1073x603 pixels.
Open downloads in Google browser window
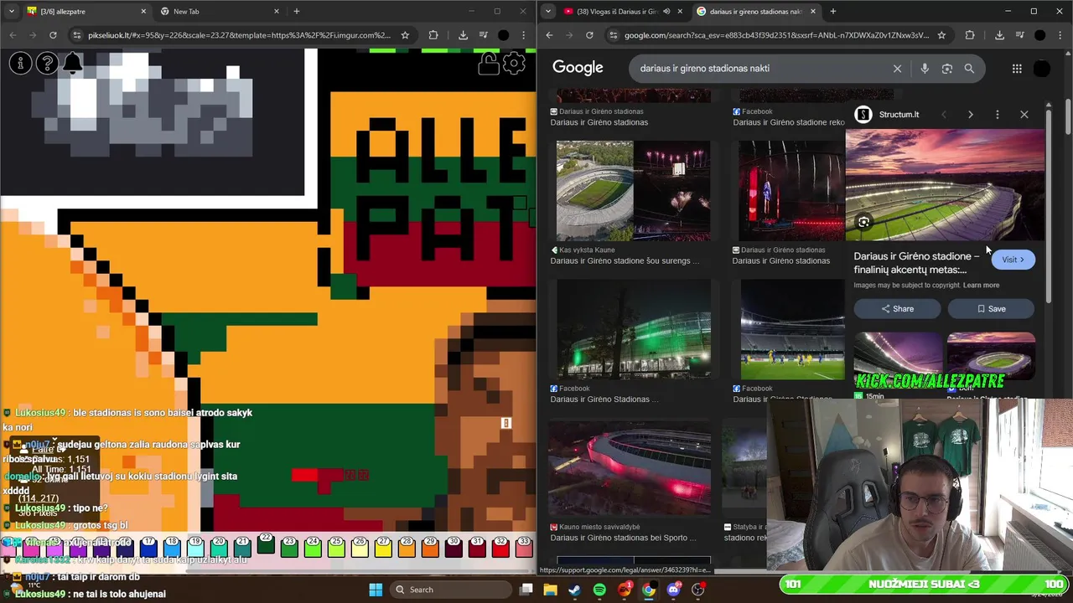pyautogui.click(x=999, y=35)
